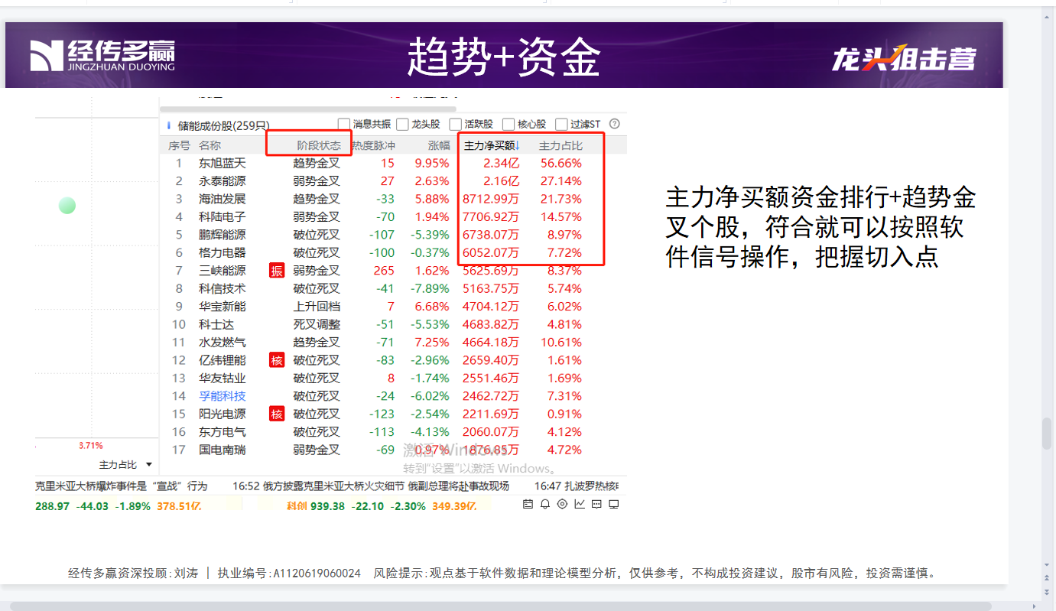
Task: Open the line chart icon in the status bar
Action: (580, 504)
